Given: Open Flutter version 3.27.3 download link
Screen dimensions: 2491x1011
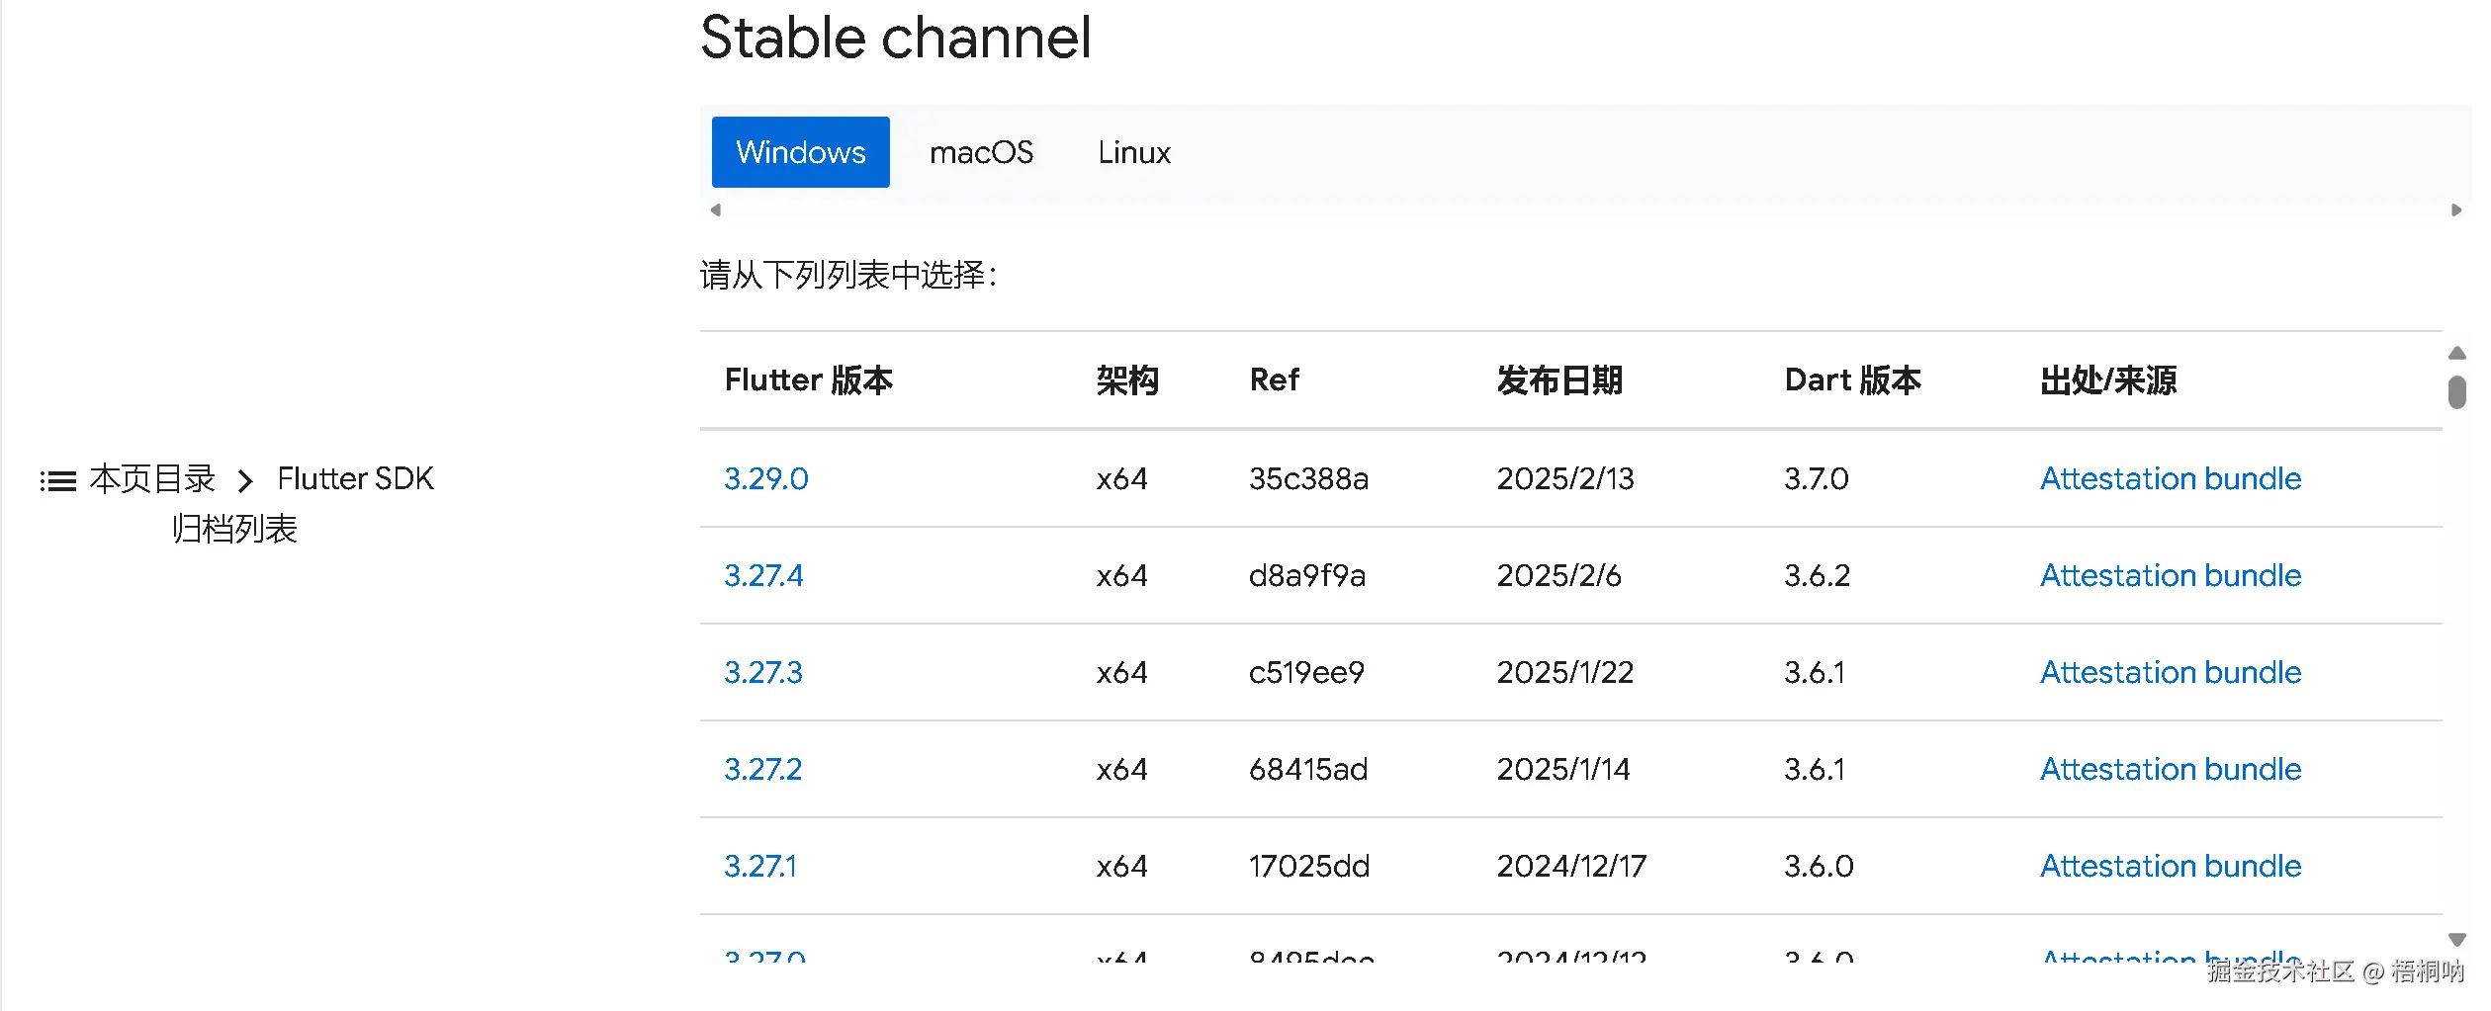Looking at the screenshot, I should point(763,673).
